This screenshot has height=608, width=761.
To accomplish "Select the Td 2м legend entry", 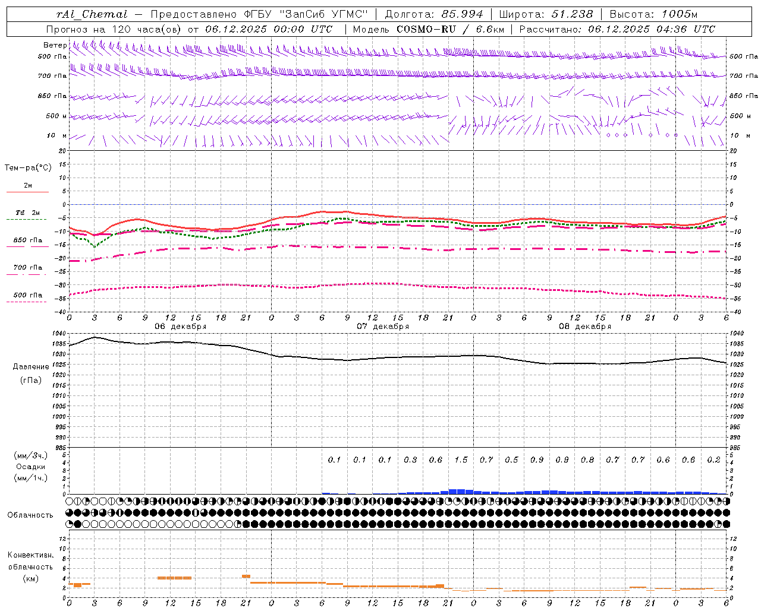I will click(x=27, y=213).
